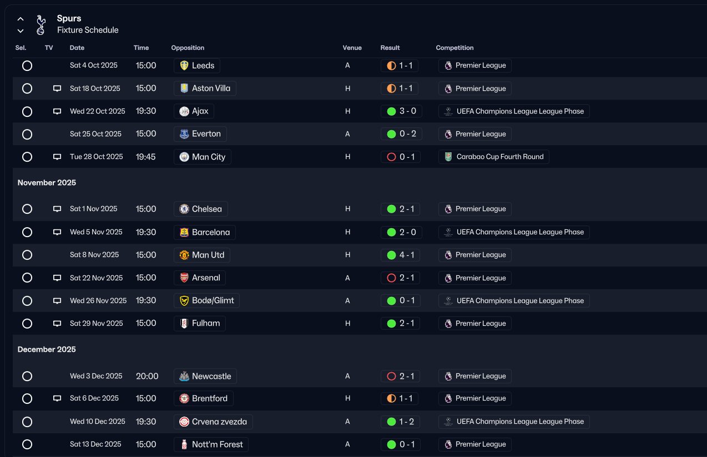Image resolution: width=707 pixels, height=457 pixels.
Task: Select the Leeds fixture radio button
Action: coord(27,66)
